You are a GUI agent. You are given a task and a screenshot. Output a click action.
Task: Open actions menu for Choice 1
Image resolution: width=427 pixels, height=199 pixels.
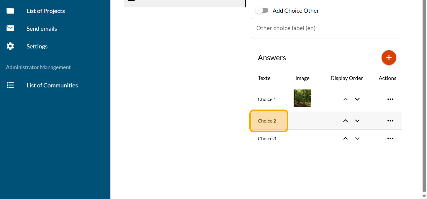(390, 99)
